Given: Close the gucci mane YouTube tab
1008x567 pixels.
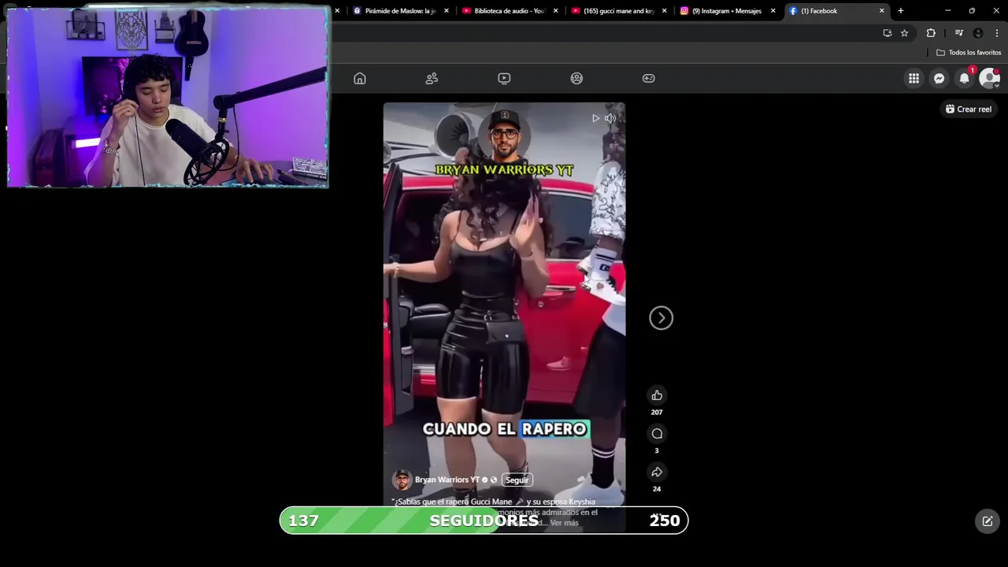Looking at the screenshot, I should pos(664,11).
